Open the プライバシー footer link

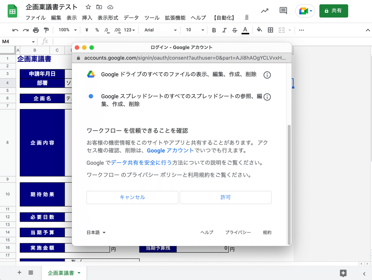[238, 232]
